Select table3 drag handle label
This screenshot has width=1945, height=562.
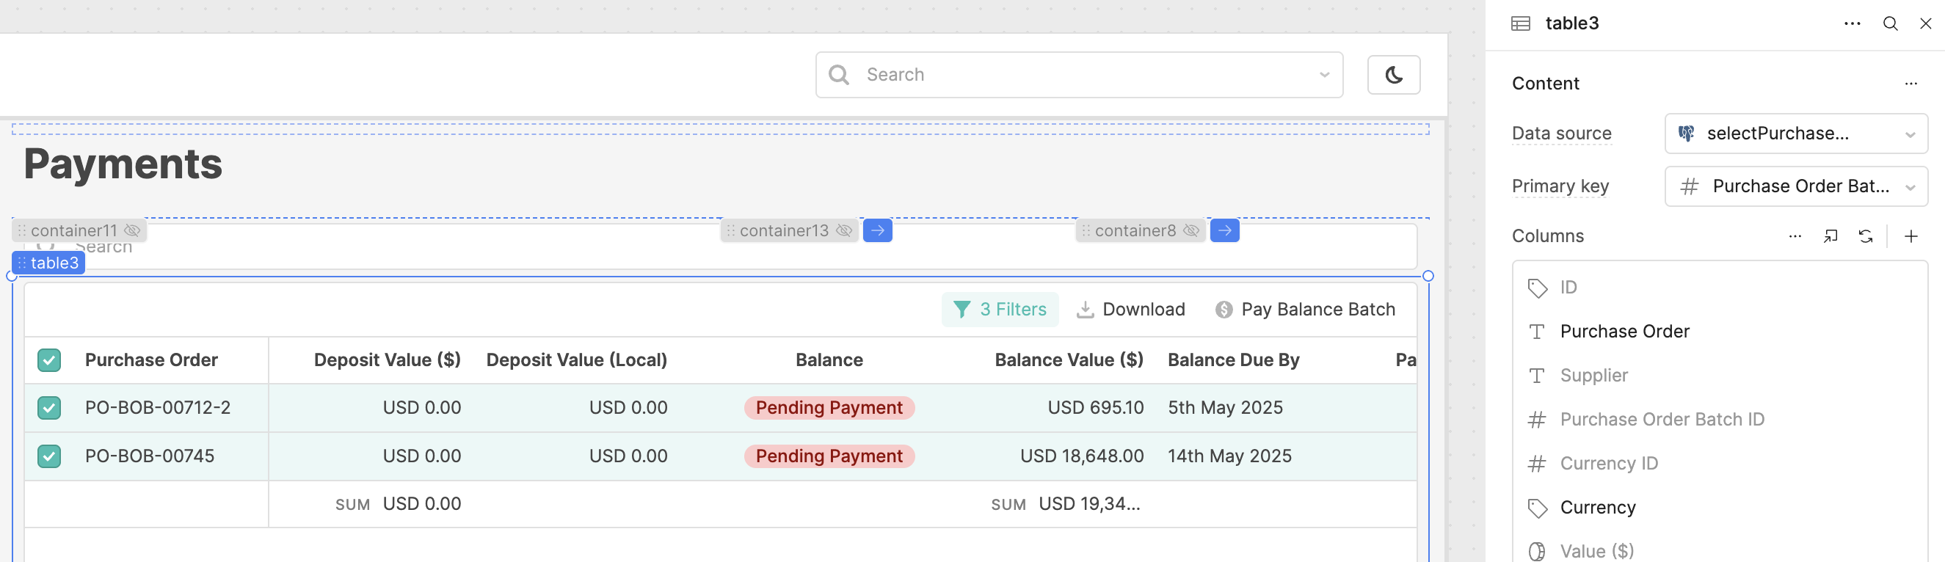pyautogui.click(x=48, y=263)
